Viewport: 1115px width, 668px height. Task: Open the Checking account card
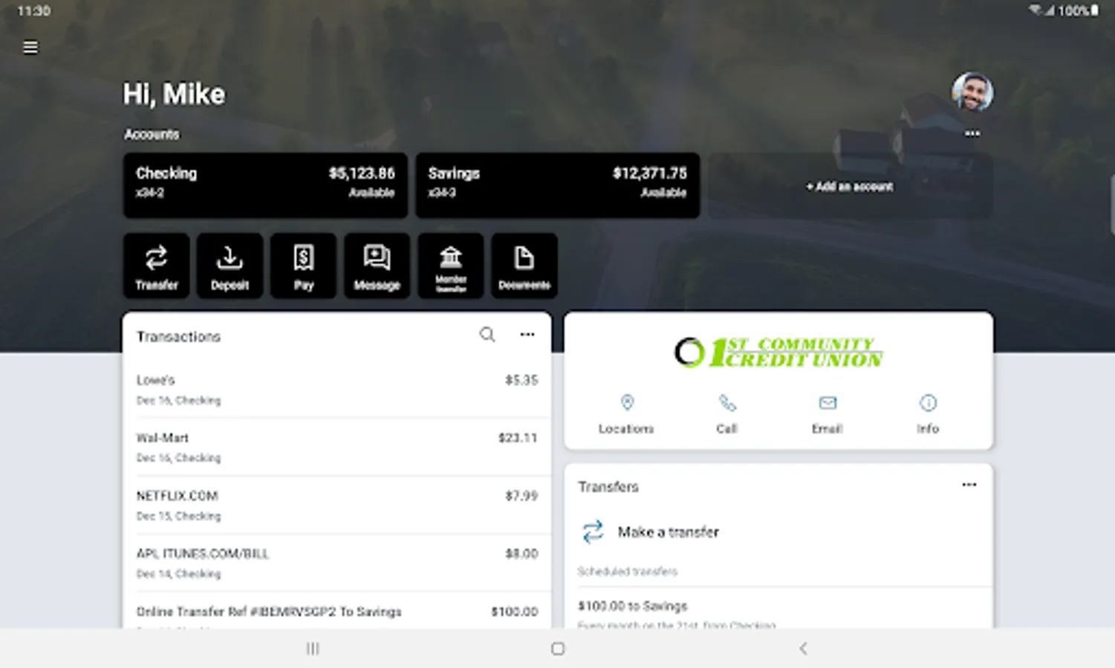(265, 185)
